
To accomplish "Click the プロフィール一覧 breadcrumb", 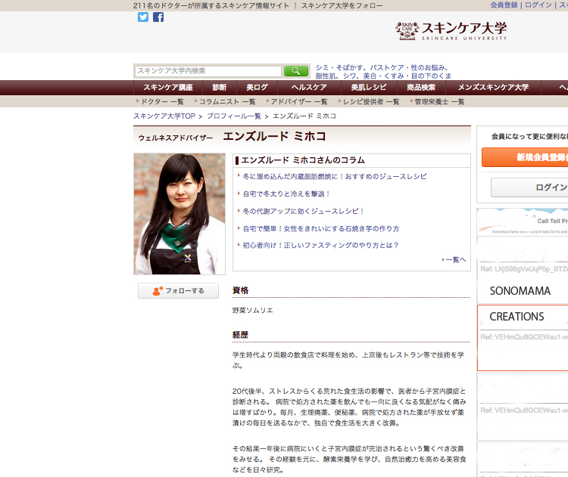I will [234, 116].
